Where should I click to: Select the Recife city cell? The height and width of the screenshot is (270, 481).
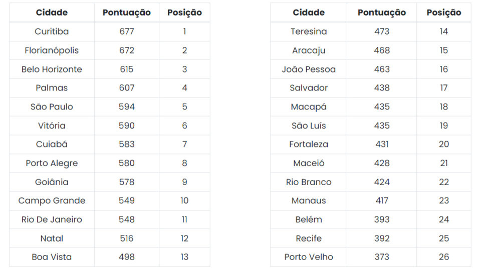click(x=309, y=238)
